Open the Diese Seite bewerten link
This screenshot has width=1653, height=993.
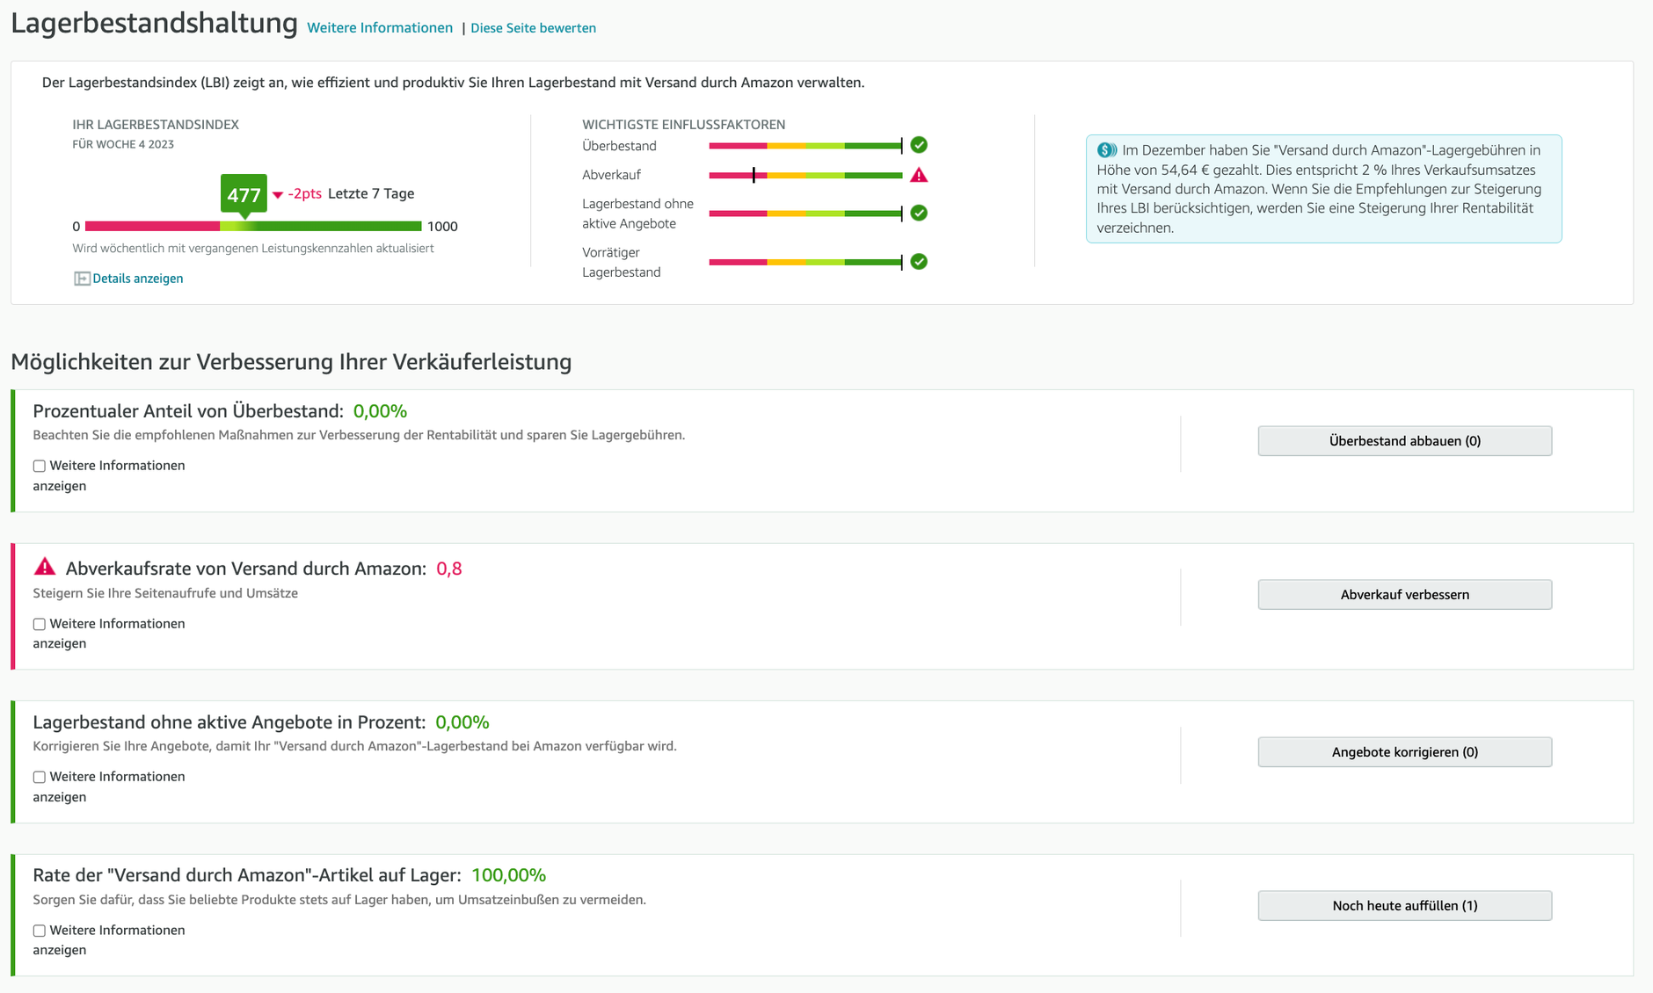click(533, 28)
